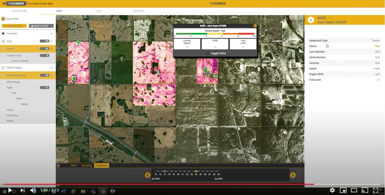Go to previous dates on the timeline

tap(148, 175)
